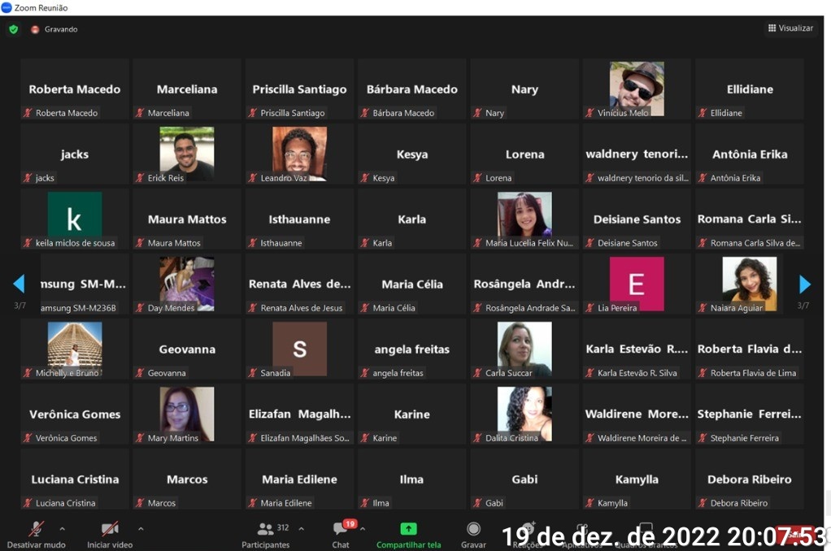Start camera with Iniciar vídeo icon
831x551 pixels.
coord(110,529)
